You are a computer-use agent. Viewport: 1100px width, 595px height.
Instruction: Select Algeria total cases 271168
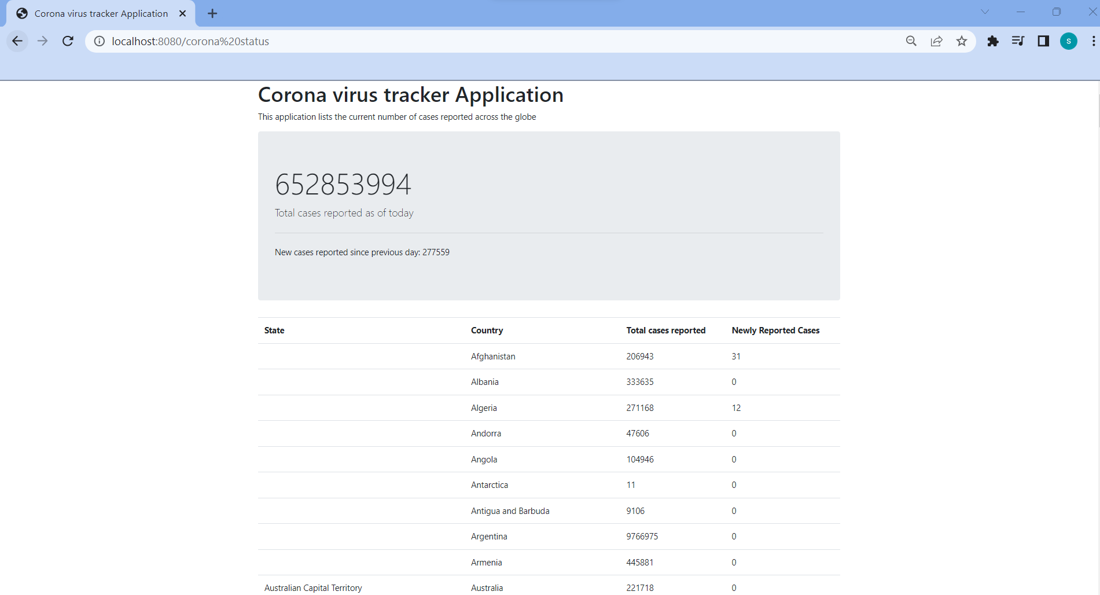(x=640, y=408)
